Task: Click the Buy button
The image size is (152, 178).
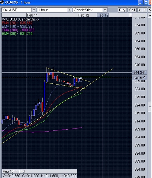Action: [x=122, y=10]
